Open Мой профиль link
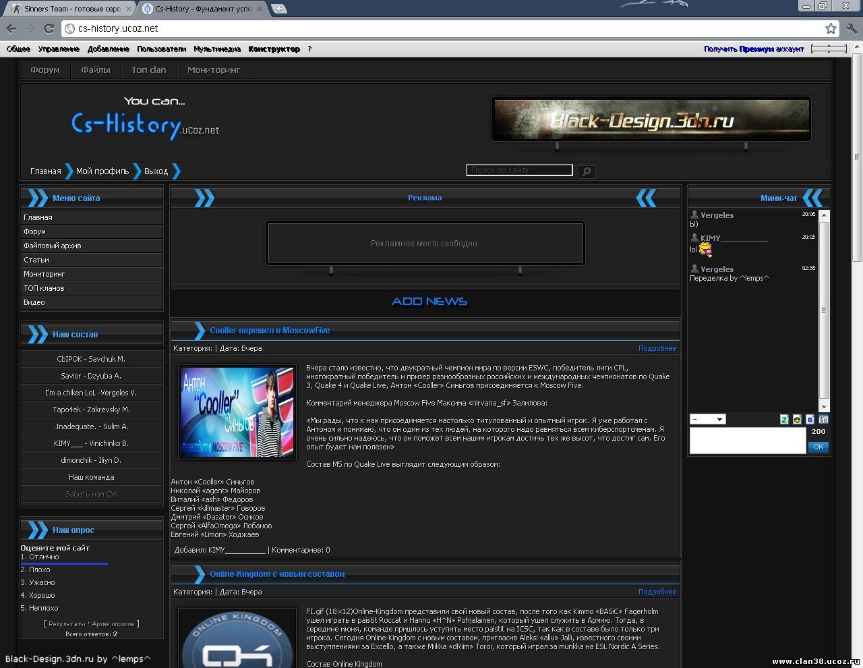This screenshot has width=863, height=668. pyautogui.click(x=102, y=171)
